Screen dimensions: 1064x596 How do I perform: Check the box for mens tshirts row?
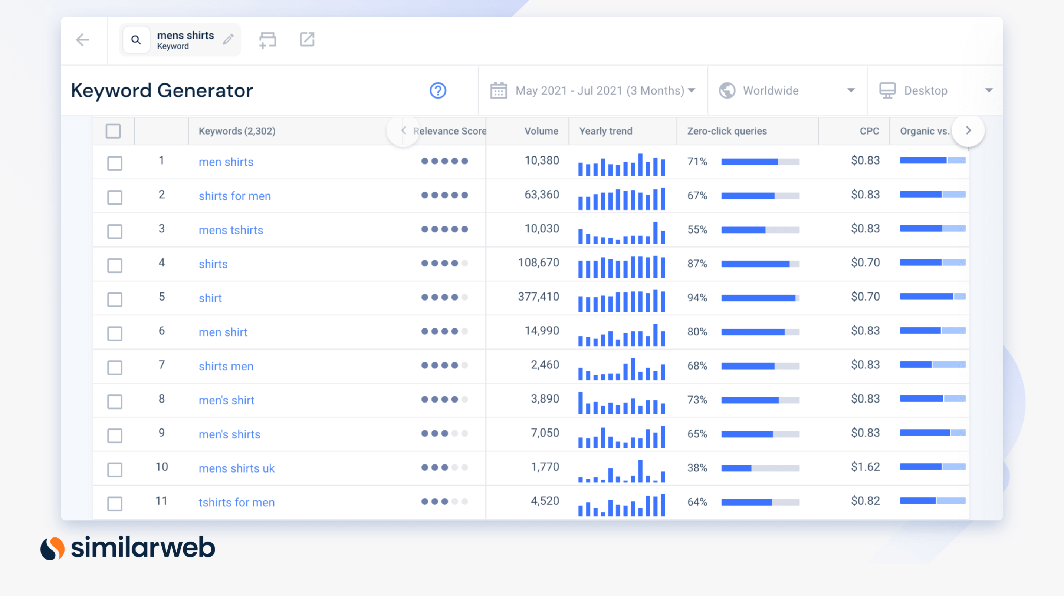click(114, 231)
